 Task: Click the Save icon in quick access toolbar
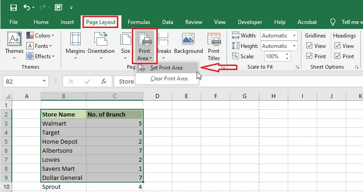14,8
